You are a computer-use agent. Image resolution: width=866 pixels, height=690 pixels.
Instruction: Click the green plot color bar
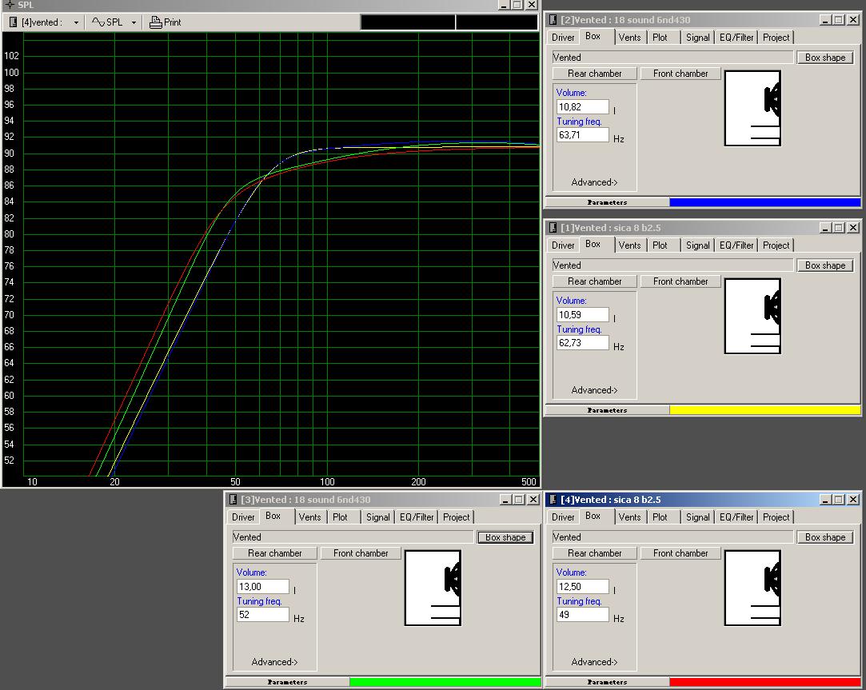pyautogui.click(x=445, y=682)
